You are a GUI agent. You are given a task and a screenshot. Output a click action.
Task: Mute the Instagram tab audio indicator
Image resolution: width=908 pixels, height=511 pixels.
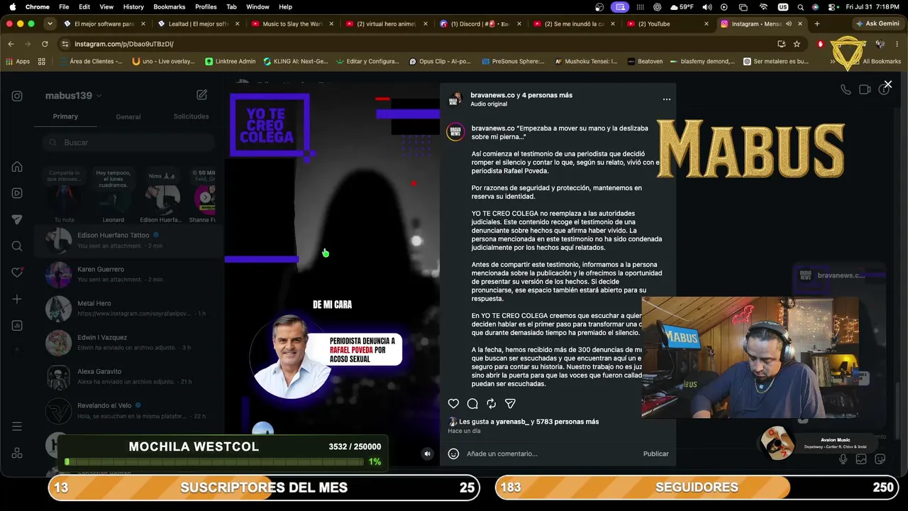(788, 24)
